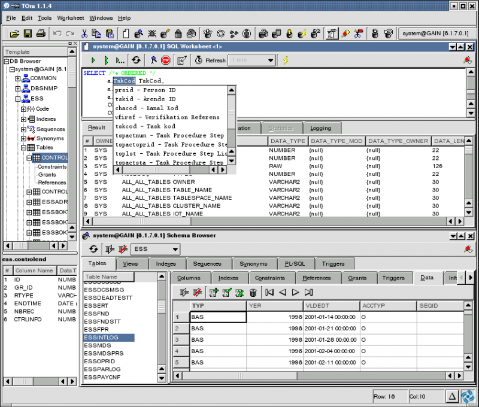The image size is (479, 407).
Task: Click the red Stop execution icon
Action: [x=166, y=60]
